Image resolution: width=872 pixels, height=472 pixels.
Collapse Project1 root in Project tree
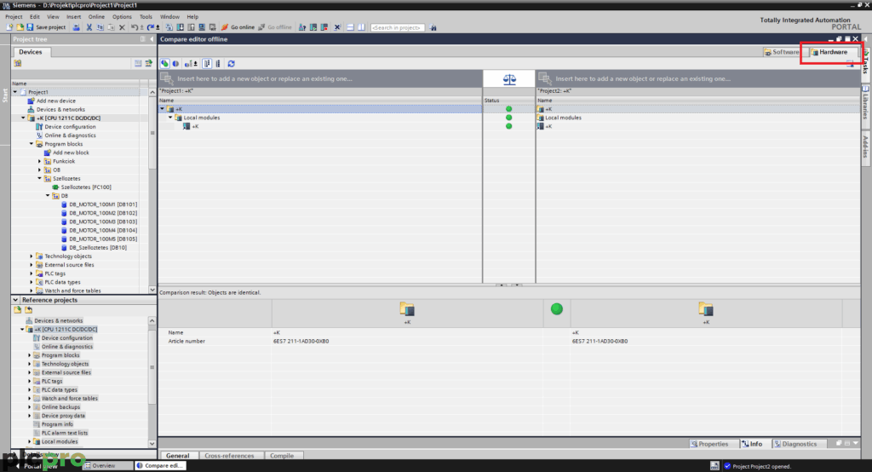tap(15, 92)
